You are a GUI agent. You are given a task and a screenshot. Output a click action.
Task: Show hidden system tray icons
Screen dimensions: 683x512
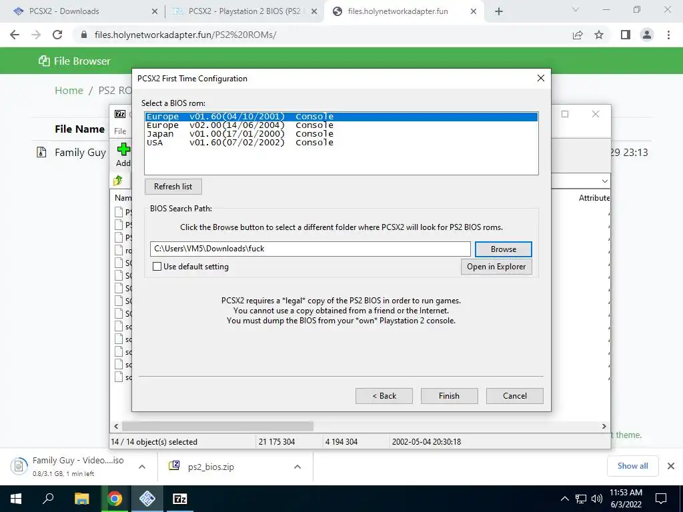point(564,499)
